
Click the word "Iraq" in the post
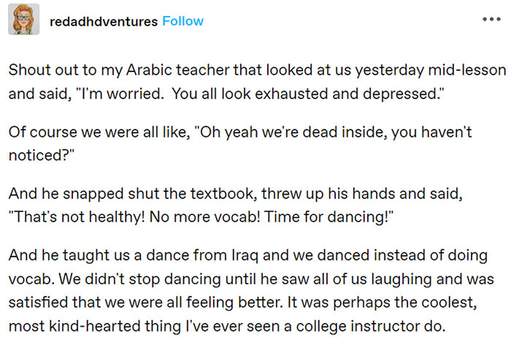click(245, 256)
